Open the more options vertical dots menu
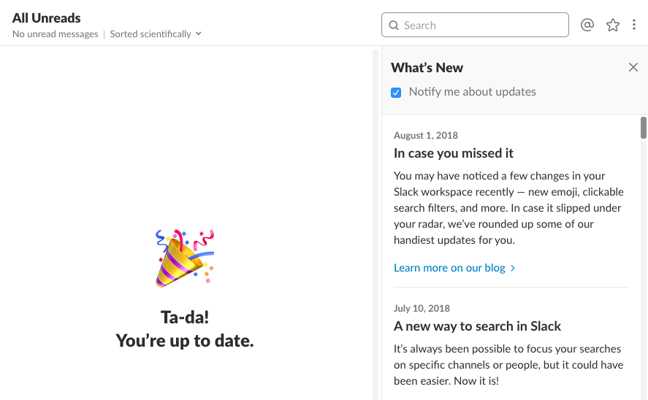 point(633,25)
